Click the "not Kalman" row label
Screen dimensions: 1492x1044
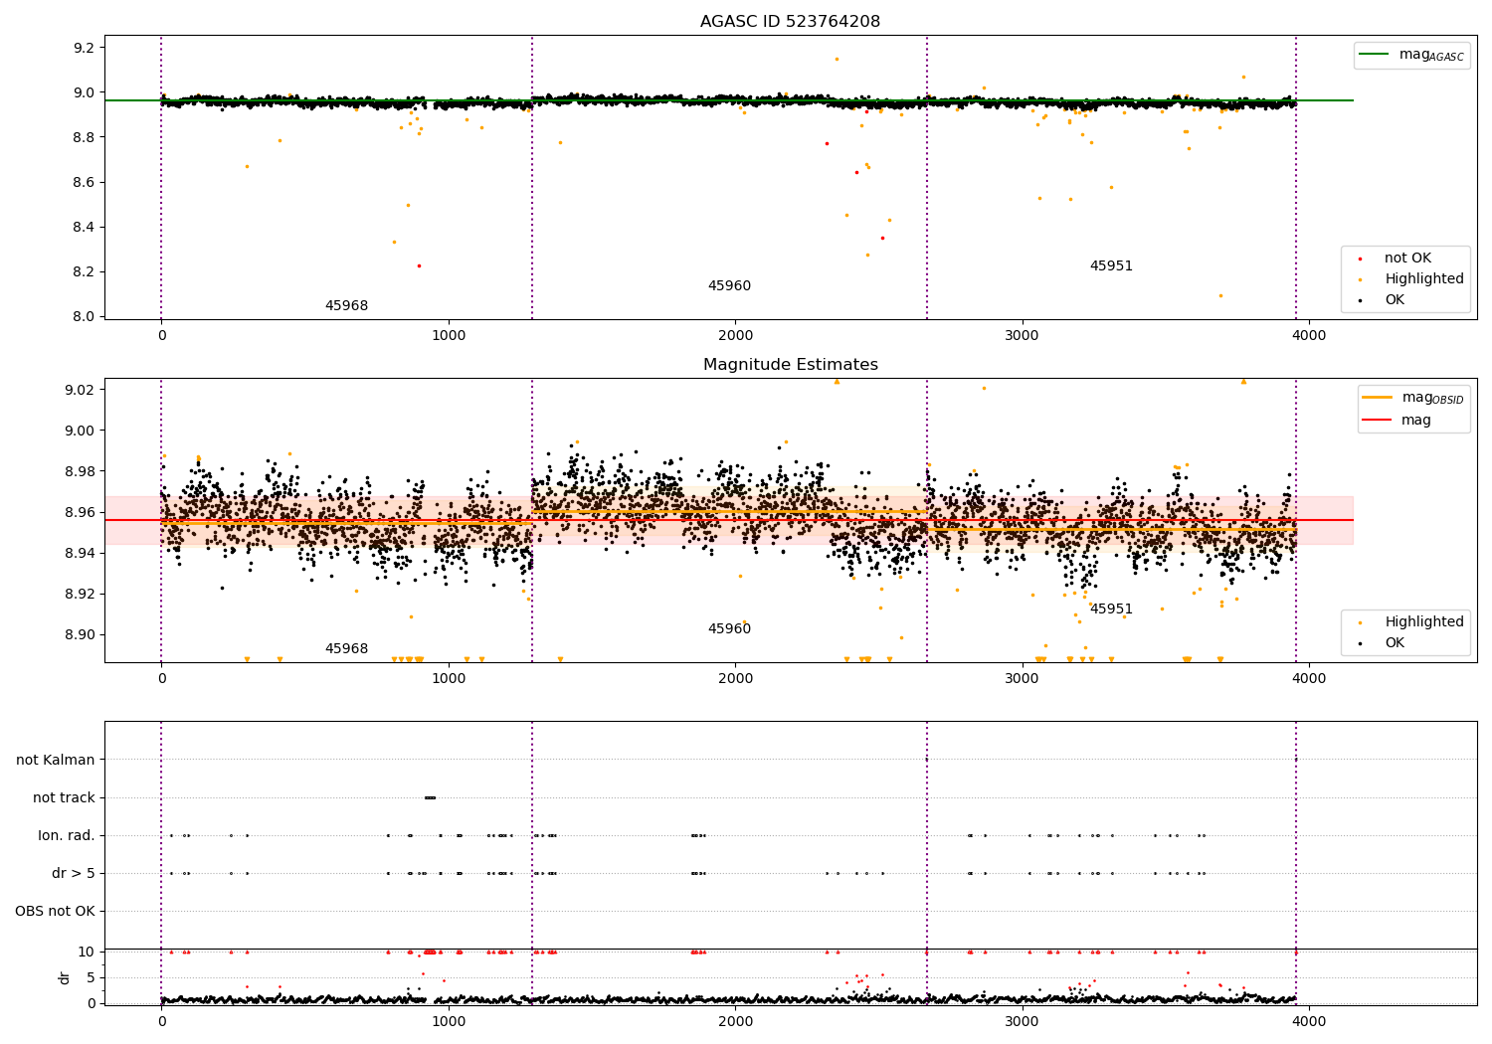tap(56, 761)
